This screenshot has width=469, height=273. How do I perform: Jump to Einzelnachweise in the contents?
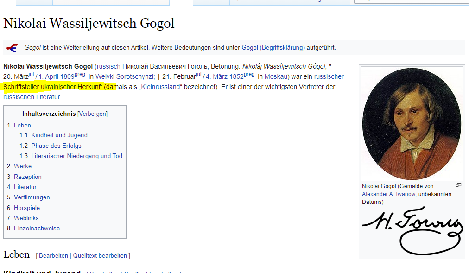tap(37, 229)
